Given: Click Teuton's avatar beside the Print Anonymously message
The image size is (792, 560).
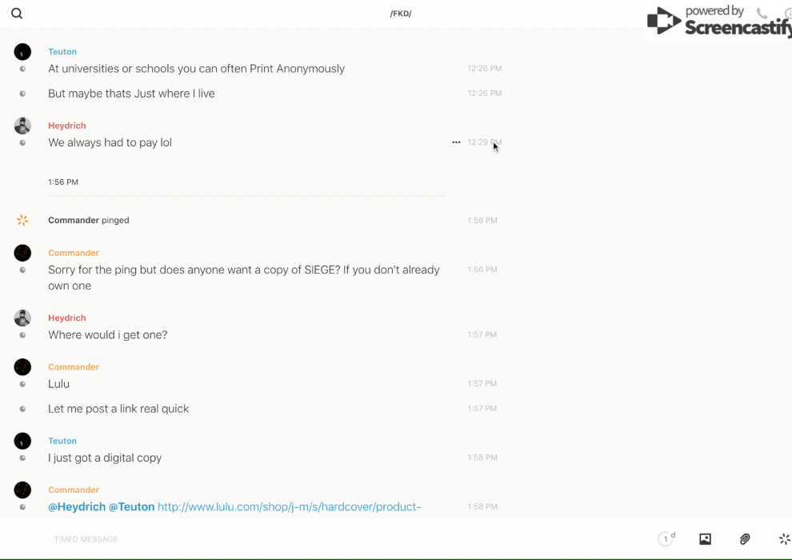Looking at the screenshot, I should (x=22, y=52).
